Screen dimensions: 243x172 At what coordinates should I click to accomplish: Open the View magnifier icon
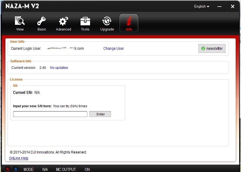click(x=20, y=21)
